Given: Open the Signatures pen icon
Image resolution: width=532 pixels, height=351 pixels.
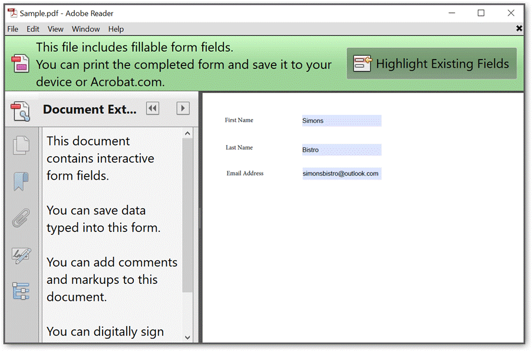Looking at the screenshot, I should (21, 256).
